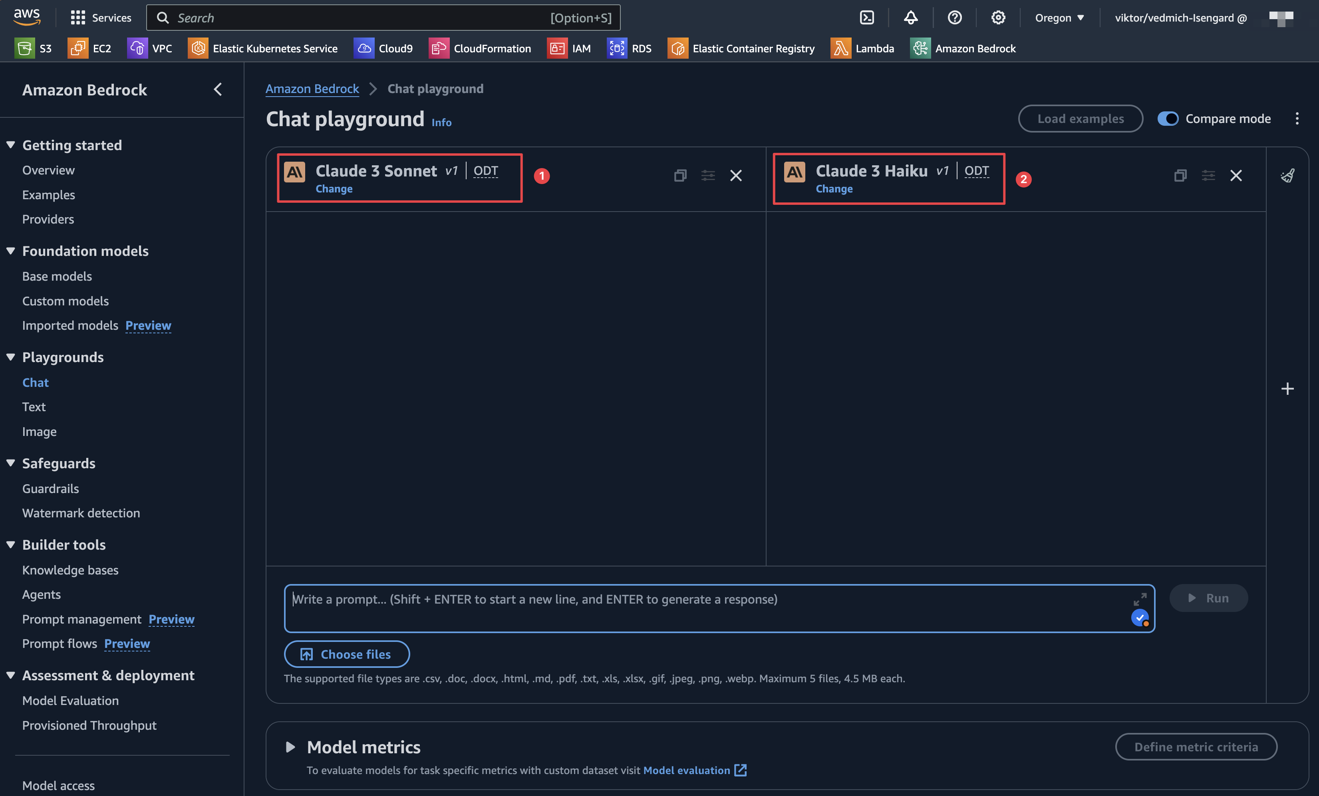Collapse the Amazon Bedrock sidebar
This screenshot has height=796, width=1319.
click(x=218, y=89)
